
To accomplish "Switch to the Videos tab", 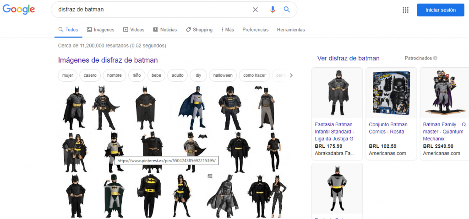I will pos(133,30).
